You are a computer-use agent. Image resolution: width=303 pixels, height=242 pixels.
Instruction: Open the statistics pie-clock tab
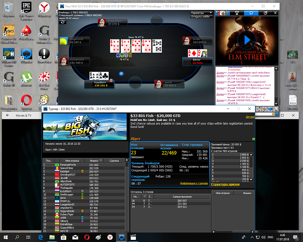click(265, 13)
